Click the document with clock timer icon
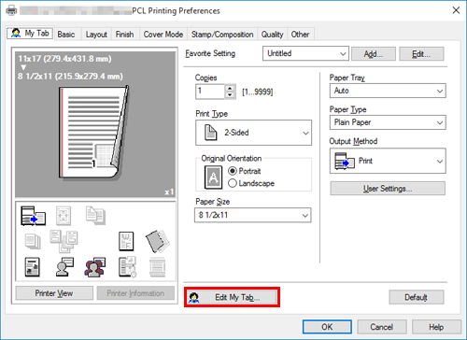Image resolution: width=467 pixels, height=340 pixels. [x=127, y=267]
